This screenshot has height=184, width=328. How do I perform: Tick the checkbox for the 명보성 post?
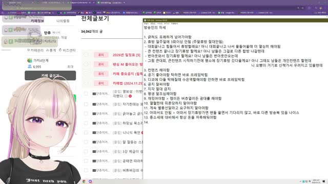86,94
